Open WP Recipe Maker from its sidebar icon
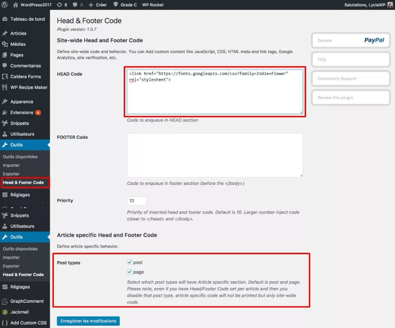 point(5,87)
